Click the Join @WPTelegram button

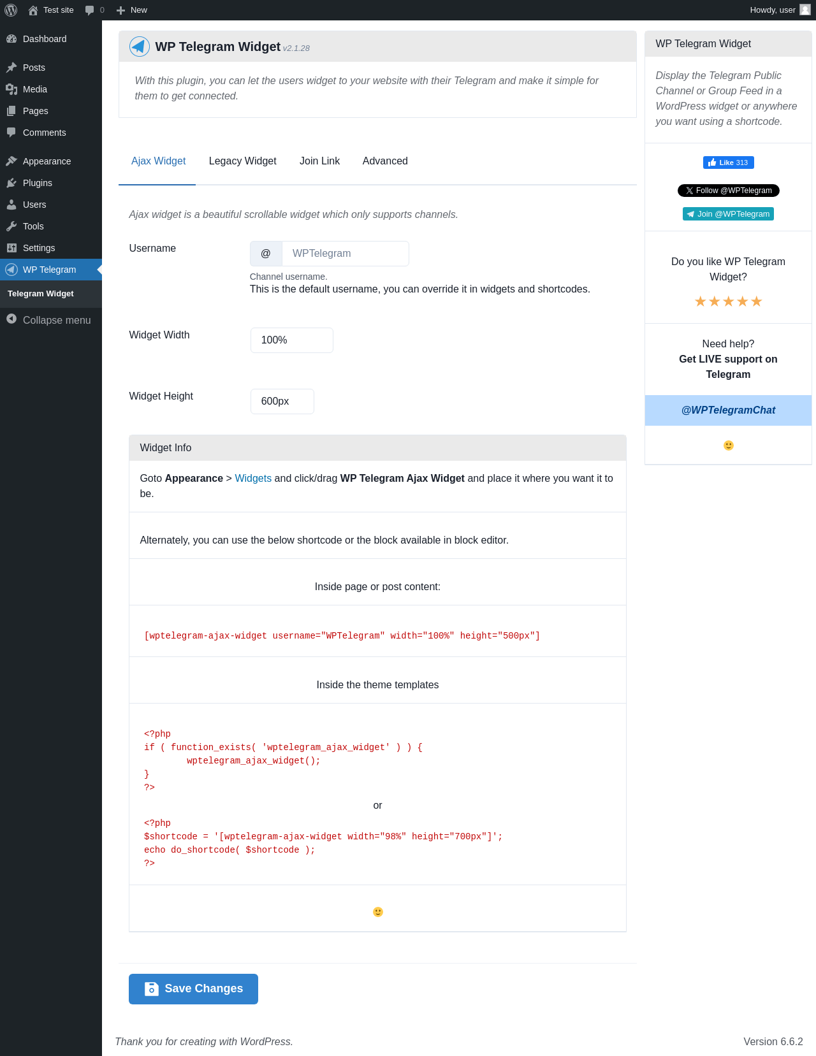point(728,214)
